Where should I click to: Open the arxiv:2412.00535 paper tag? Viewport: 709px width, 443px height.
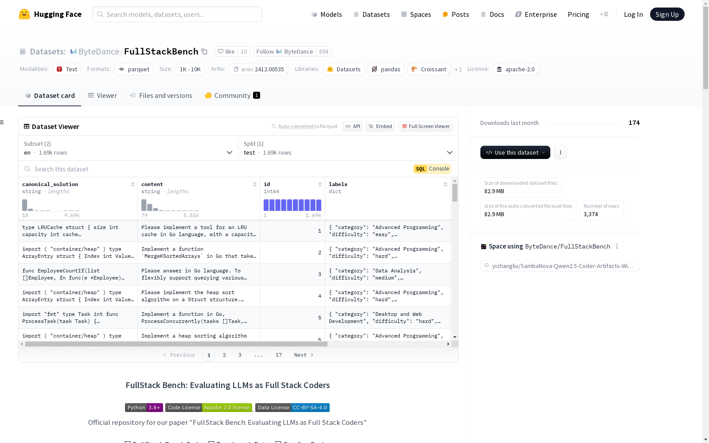coord(259,69)
